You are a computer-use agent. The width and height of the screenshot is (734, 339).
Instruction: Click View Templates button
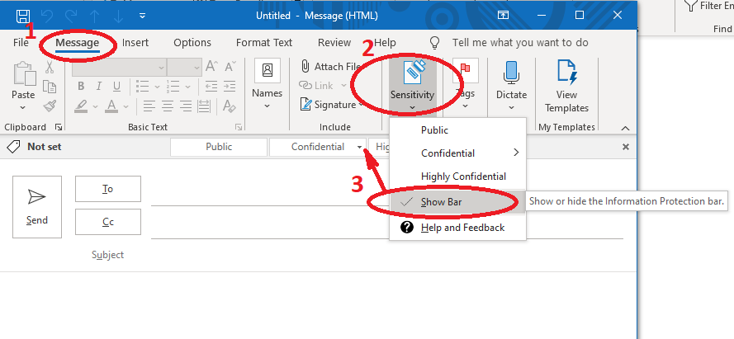[566, 86]
